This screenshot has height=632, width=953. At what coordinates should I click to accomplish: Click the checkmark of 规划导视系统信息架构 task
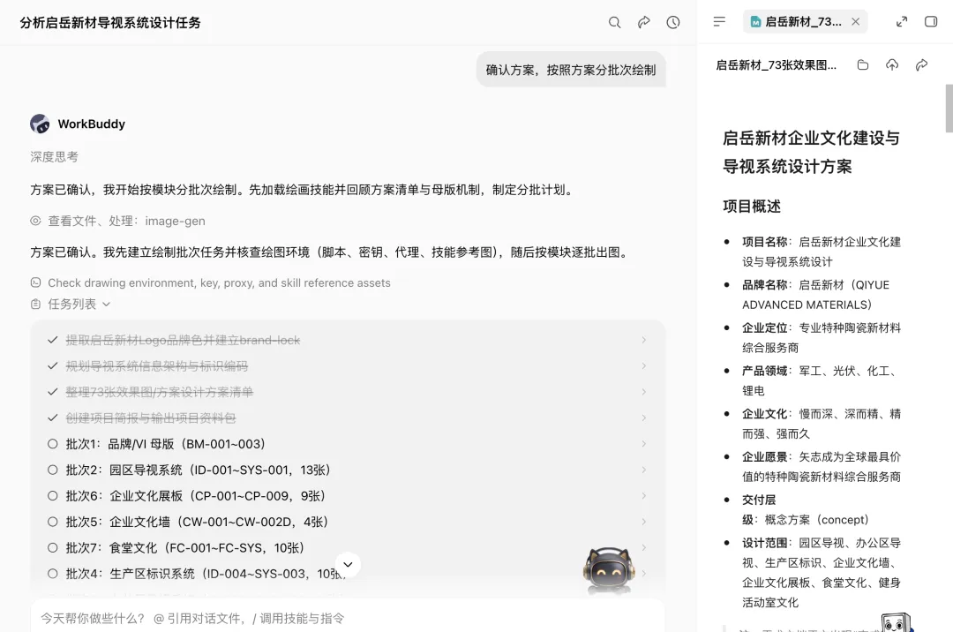53,365
